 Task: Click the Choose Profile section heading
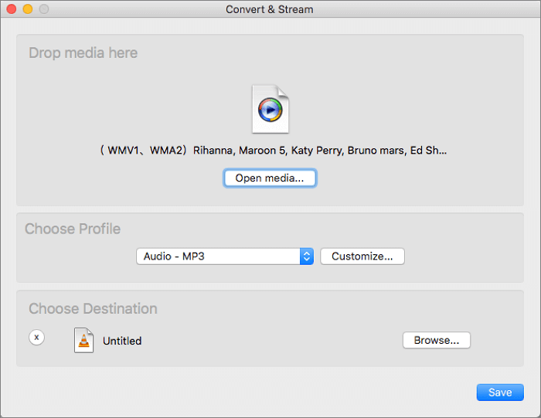click(73, 229)
